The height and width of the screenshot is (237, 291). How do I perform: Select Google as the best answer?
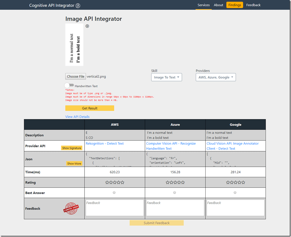pos(235,193)
